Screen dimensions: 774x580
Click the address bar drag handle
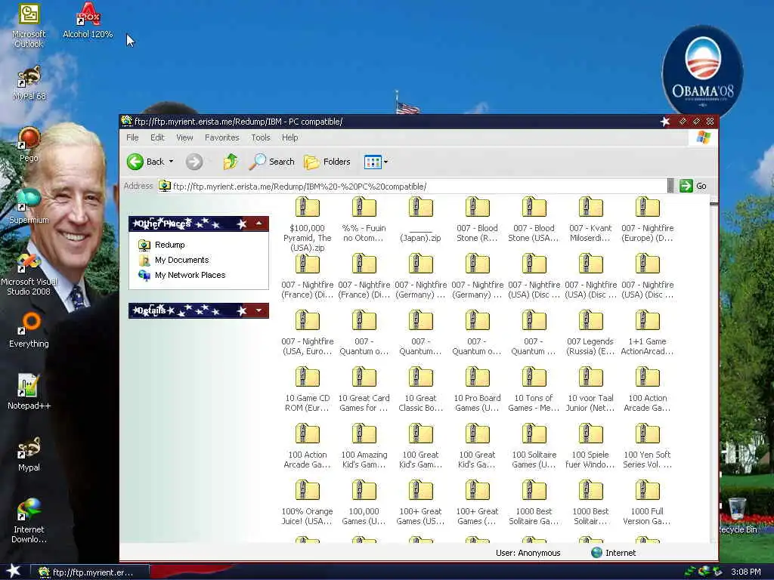[x=670, y=186]
